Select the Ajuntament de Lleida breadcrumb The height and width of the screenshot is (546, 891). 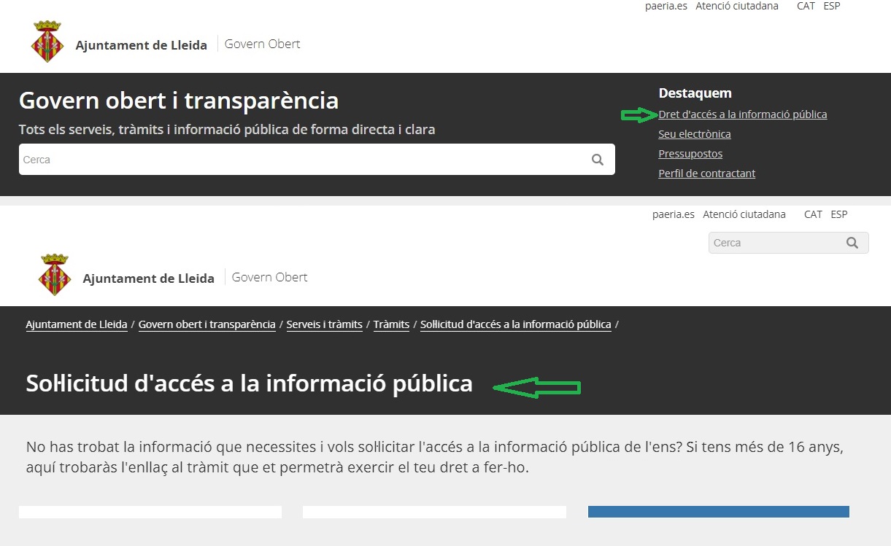point(77,324)
